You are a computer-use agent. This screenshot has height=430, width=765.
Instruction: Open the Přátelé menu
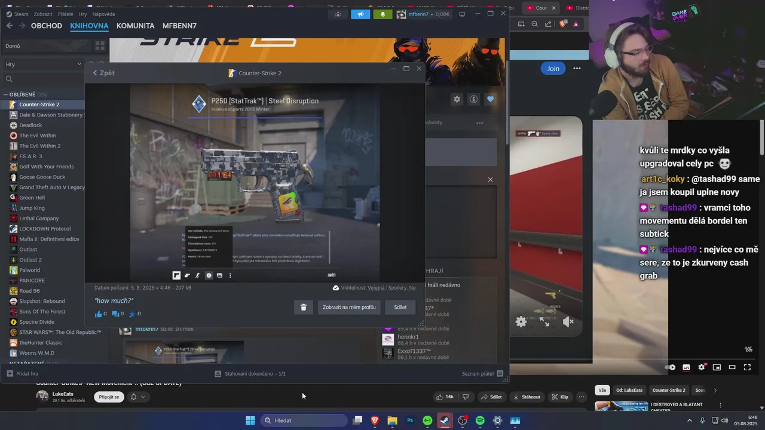pyautogui.click(x=66, y=14)
